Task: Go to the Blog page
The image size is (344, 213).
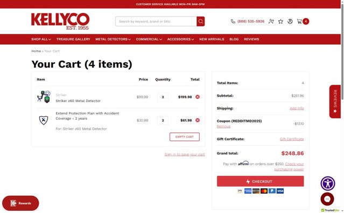Action: click(234, 39)
